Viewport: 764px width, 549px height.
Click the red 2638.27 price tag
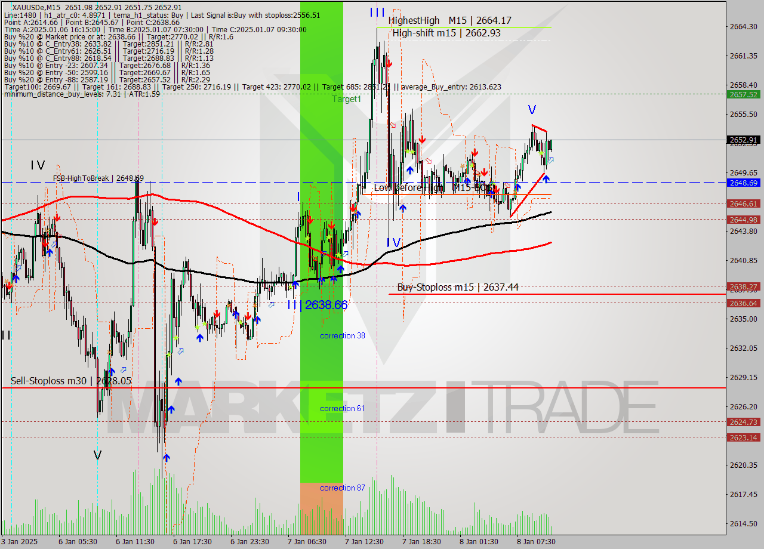coord(743,286)
